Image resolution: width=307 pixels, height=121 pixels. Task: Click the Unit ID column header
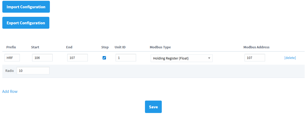click(120, 47)
